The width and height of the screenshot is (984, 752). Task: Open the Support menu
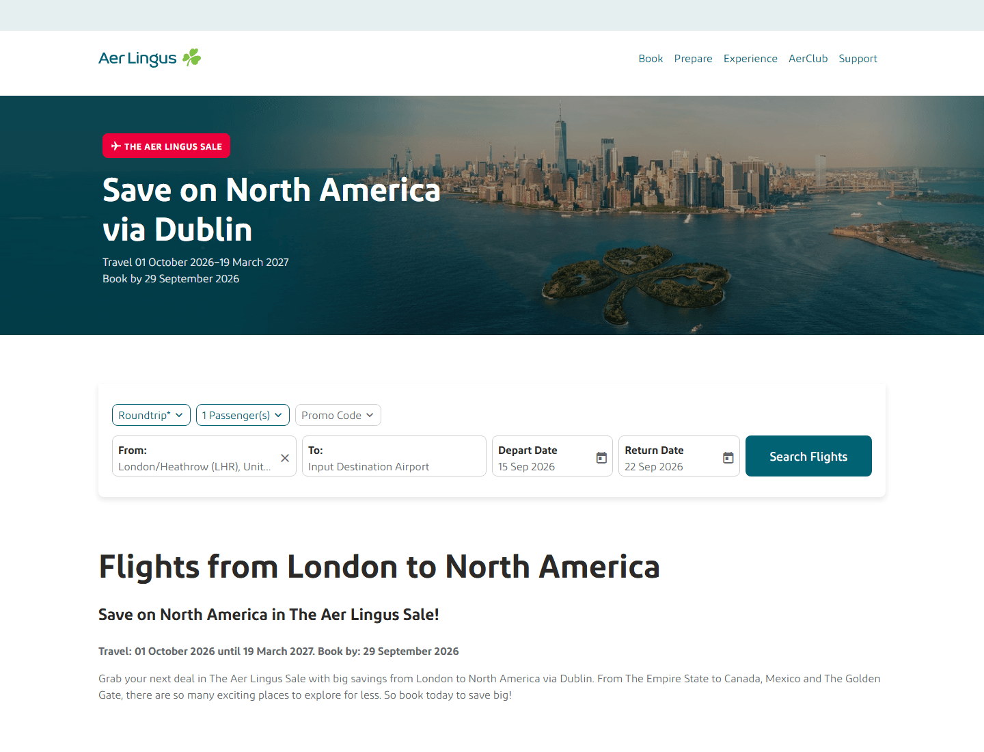pyautogui.click(x=858, y=59)
